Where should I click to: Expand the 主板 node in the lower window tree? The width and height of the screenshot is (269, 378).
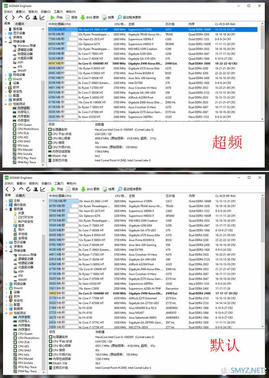(6, 201)
